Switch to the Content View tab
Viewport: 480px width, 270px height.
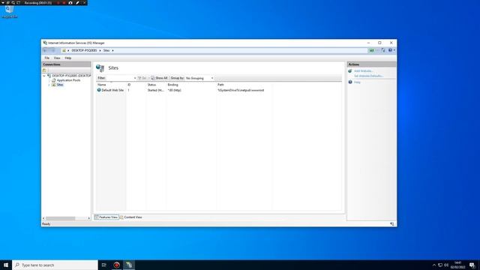tap(130, 217)
